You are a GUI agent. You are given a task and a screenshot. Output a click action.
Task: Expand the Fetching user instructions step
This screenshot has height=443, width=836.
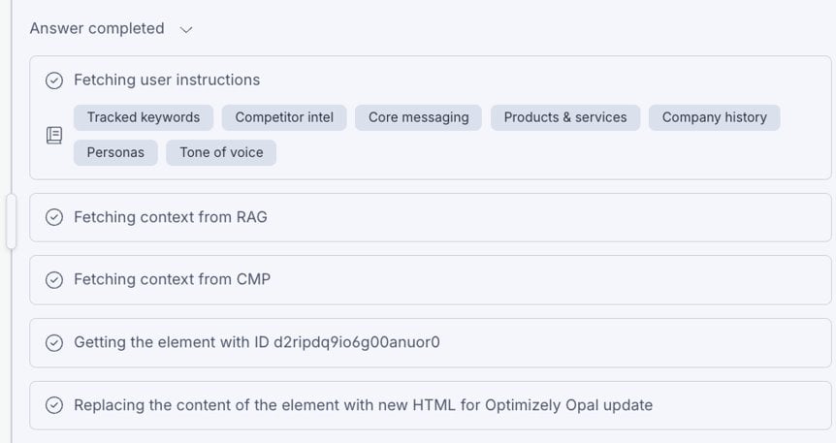(x=167, y=80)
